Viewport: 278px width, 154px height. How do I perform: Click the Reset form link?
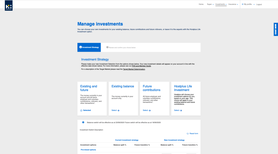point(194,134)
